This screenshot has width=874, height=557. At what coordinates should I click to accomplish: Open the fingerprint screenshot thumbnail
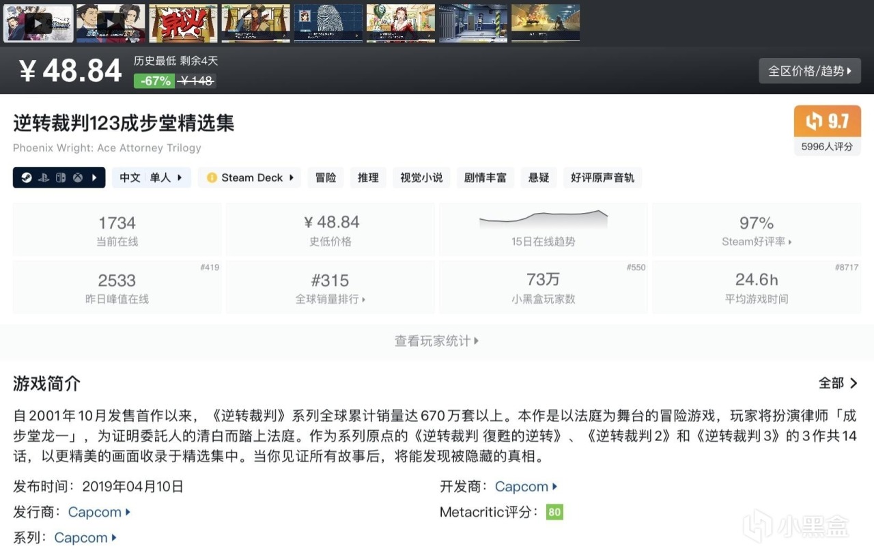[x=328, y=23]
